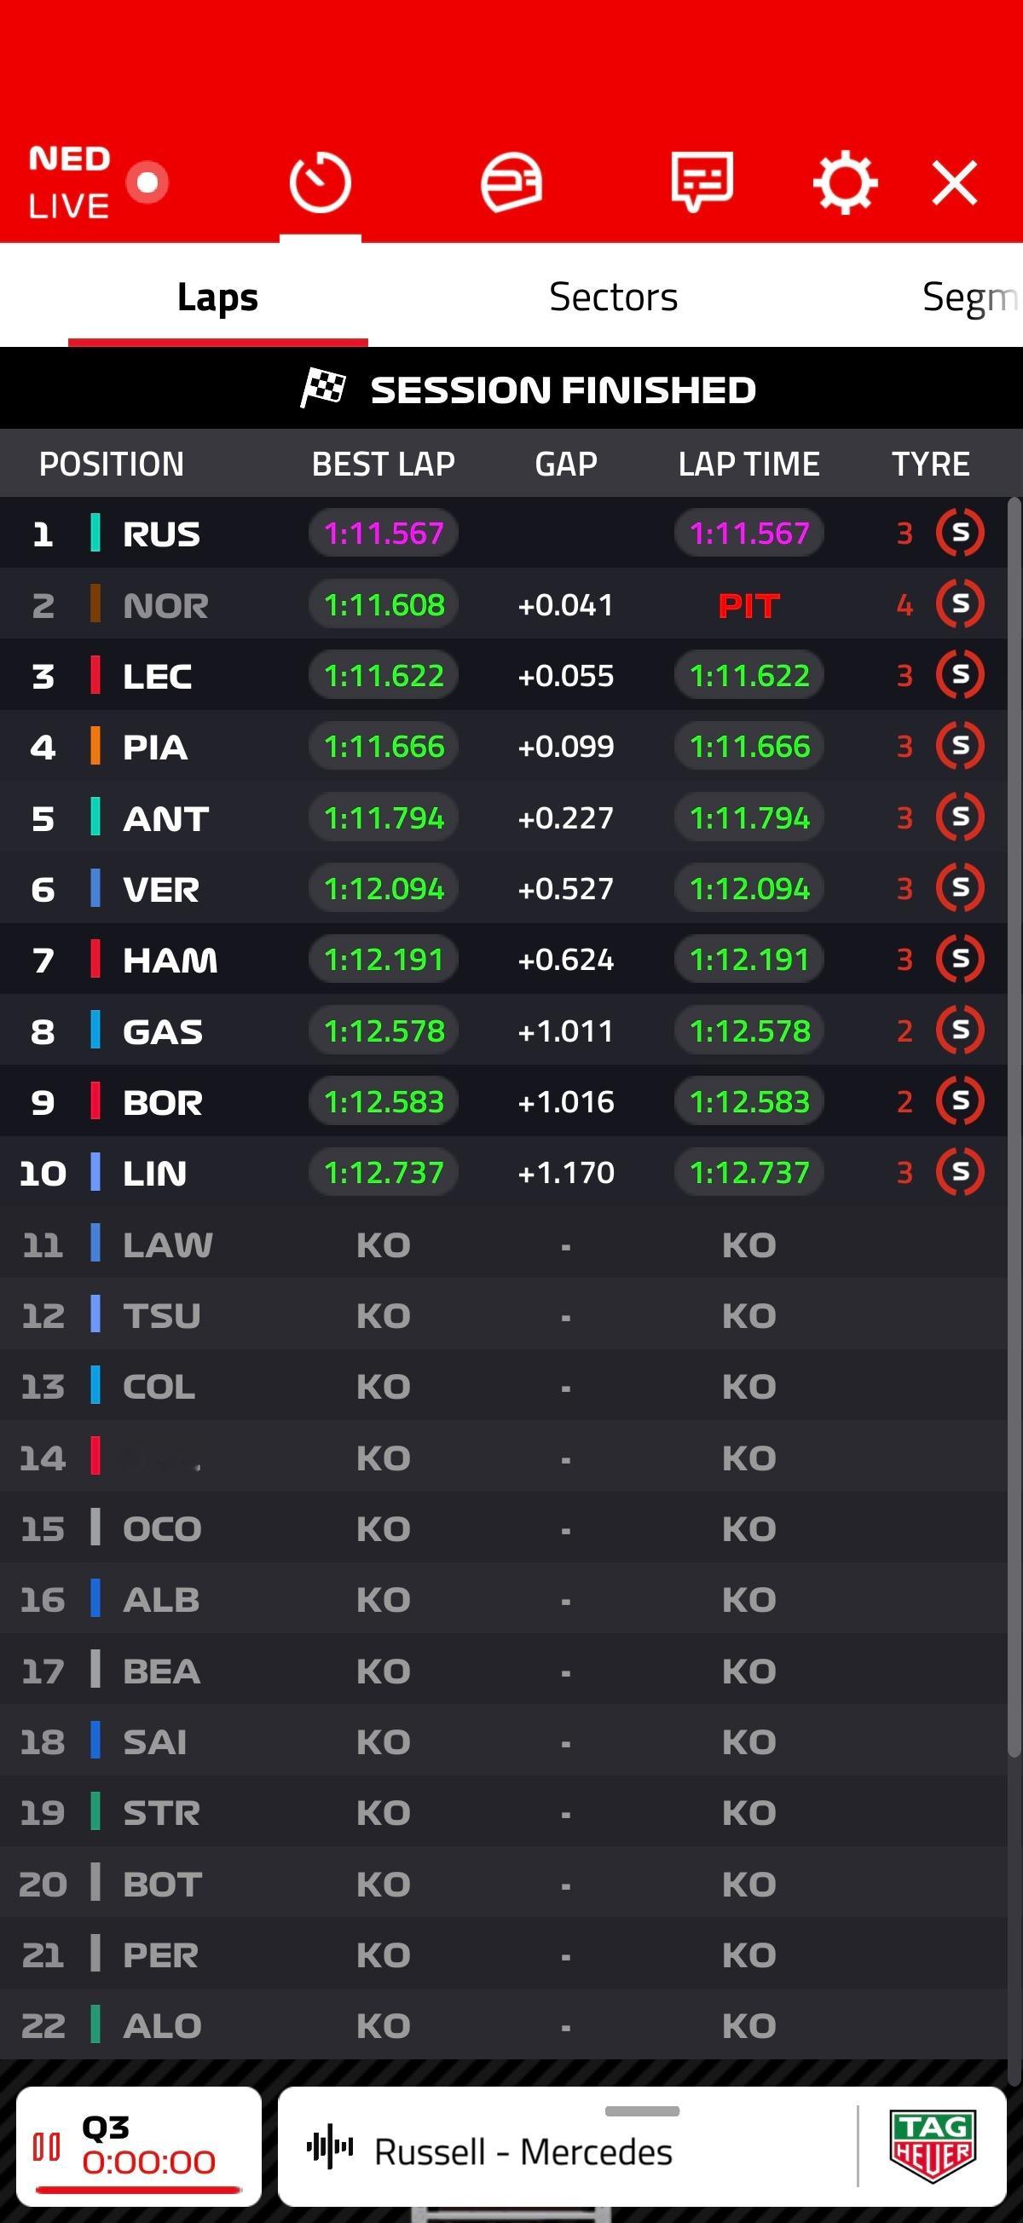The image size is (1023, 2223).
Task: Open the driver helmet icon view
Action: click(x=511, y=182)
